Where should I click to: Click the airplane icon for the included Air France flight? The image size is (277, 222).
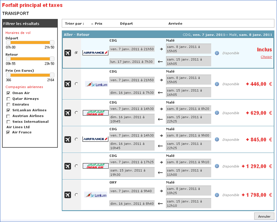(x=68, y=53)
